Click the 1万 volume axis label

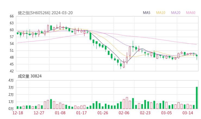(x=11, y=102)
